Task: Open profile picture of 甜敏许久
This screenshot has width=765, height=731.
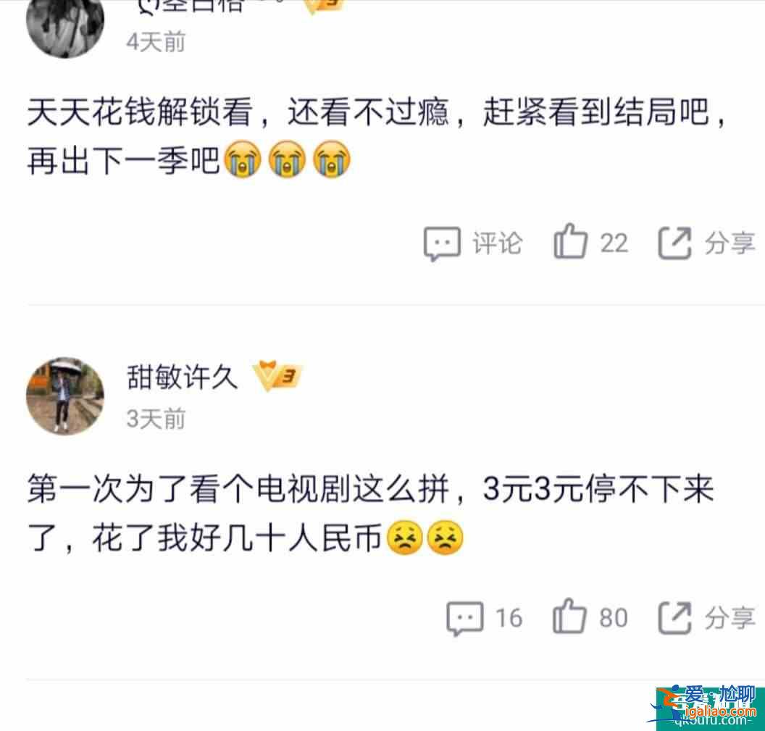Action: click(x=65, y=396)
